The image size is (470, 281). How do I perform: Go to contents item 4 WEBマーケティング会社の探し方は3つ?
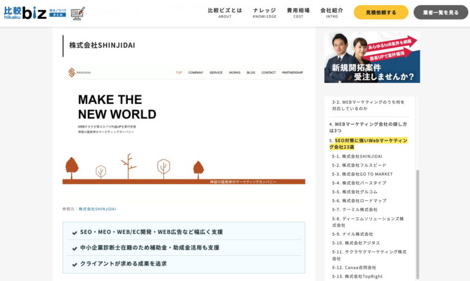pos(368,127)
